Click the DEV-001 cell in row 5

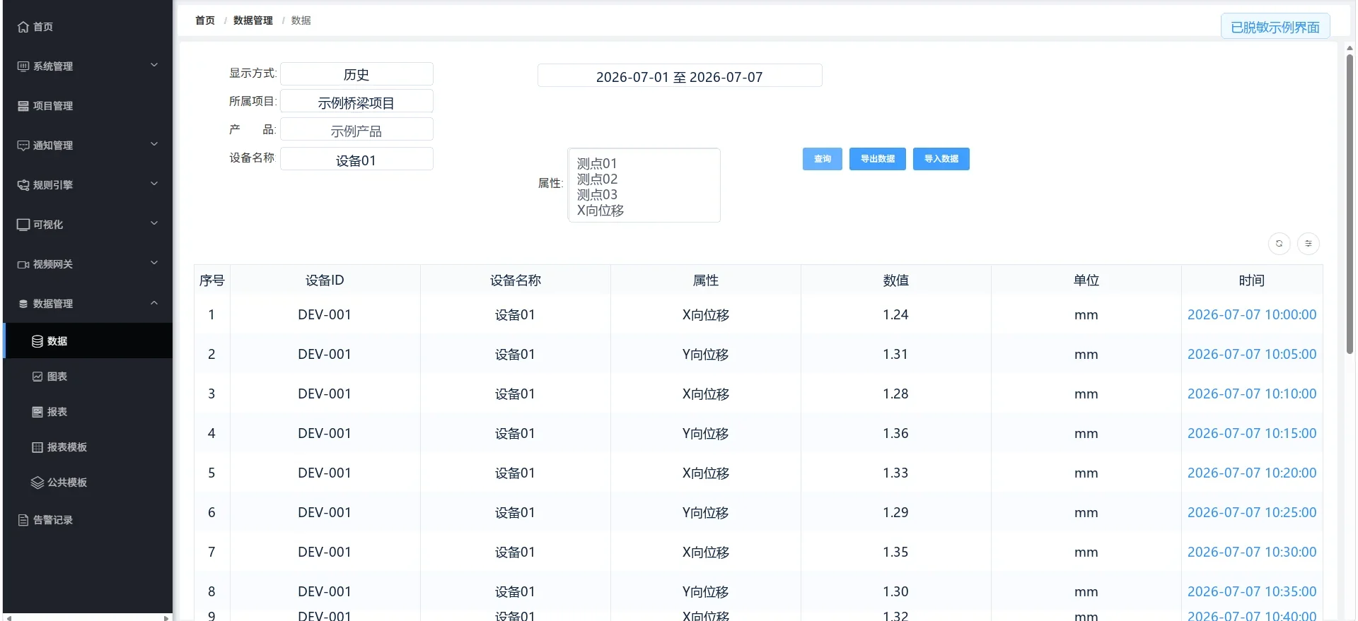(325, 473)
